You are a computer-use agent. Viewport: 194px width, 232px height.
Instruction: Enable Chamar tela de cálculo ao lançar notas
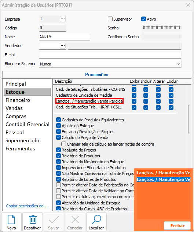(x=63, y=144)
